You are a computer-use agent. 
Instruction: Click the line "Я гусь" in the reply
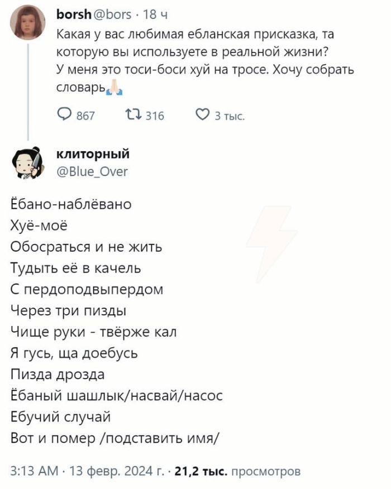[x=74, y=353]
